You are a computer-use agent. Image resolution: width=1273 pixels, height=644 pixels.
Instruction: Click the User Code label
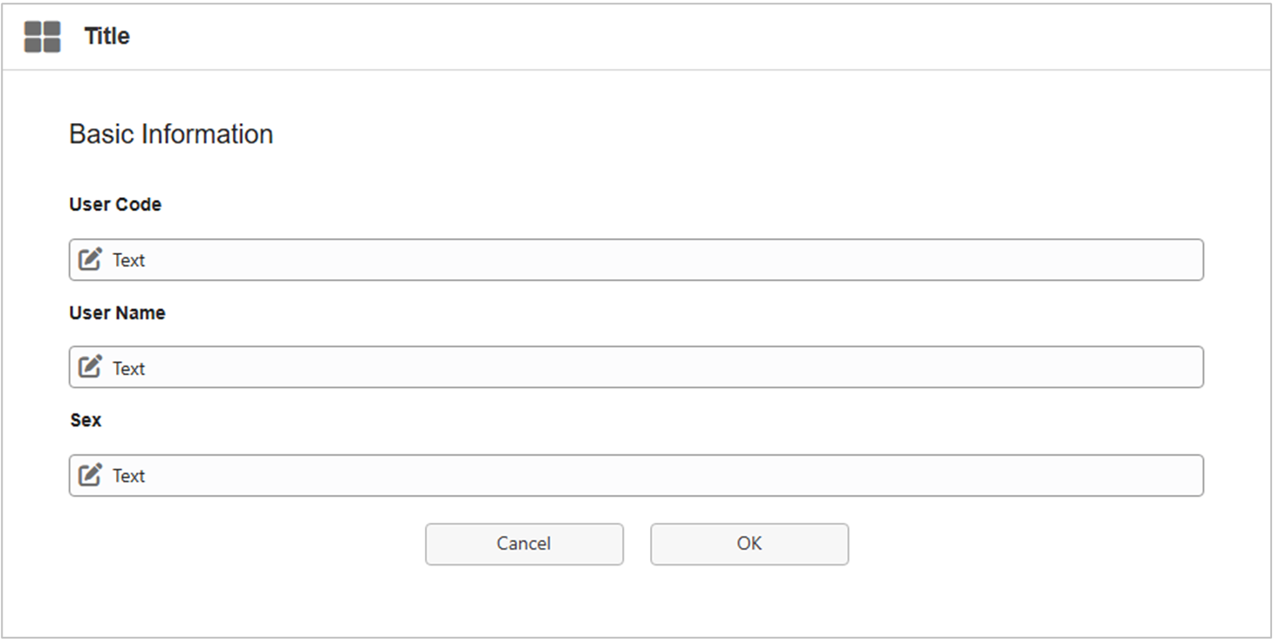tap(115, 204)
